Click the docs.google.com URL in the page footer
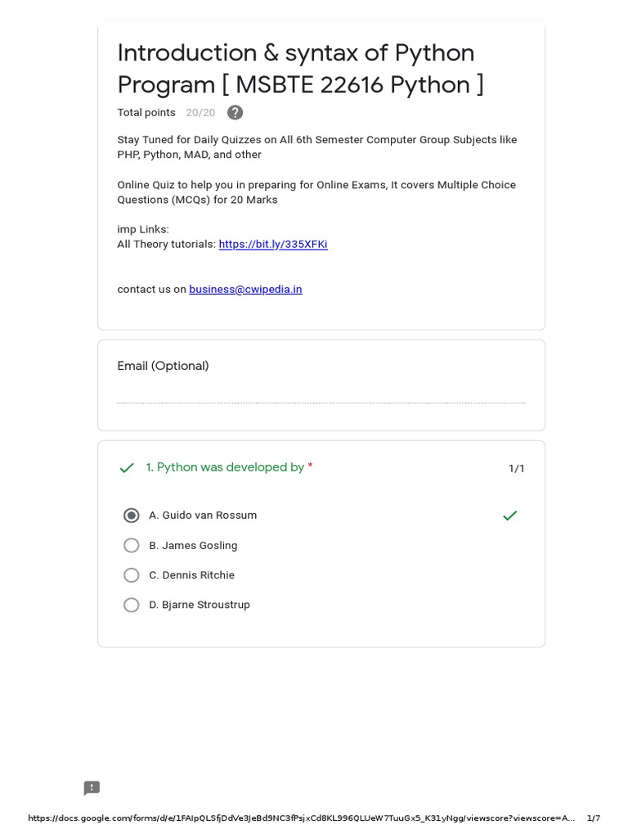Screen dimensions: 628x838 click(301, 818)
